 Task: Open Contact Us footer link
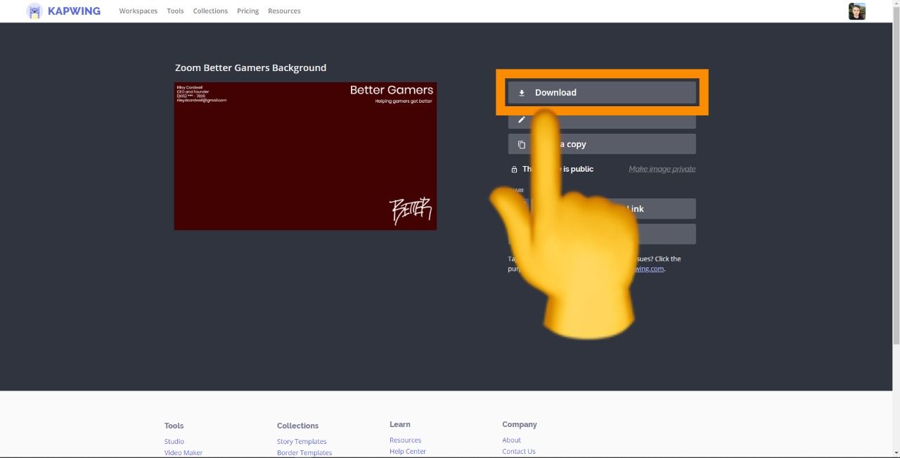[x=519, y=451]
